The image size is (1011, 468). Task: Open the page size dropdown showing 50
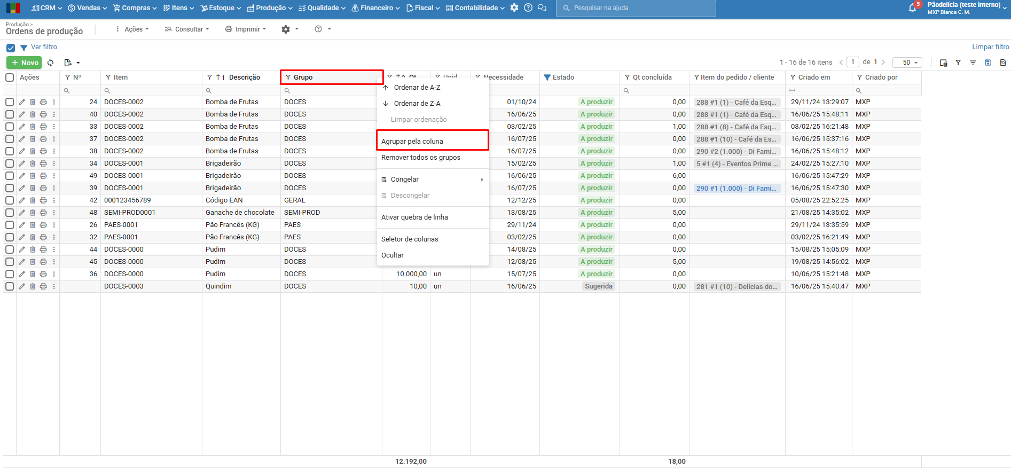pos(907,63)
